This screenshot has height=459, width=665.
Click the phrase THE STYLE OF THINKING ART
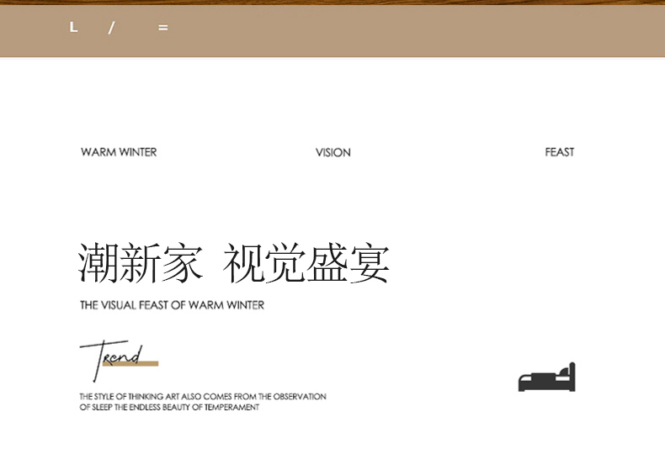coord(133,396)
